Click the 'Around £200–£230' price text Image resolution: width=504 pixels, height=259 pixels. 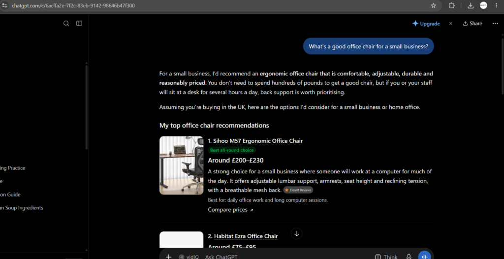[236, 160]
